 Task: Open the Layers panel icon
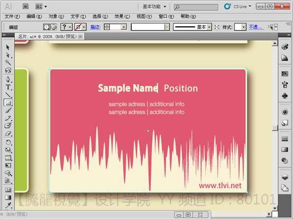coord(285,177)
